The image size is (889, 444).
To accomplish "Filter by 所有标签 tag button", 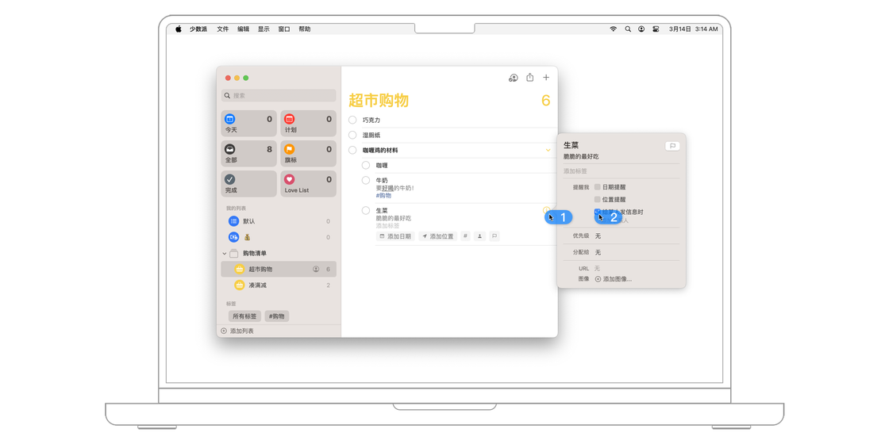I will [x=244, y=316].
